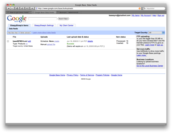Click the File column header
The height and width of the screenshot is (133, 172).
point(14,37)
